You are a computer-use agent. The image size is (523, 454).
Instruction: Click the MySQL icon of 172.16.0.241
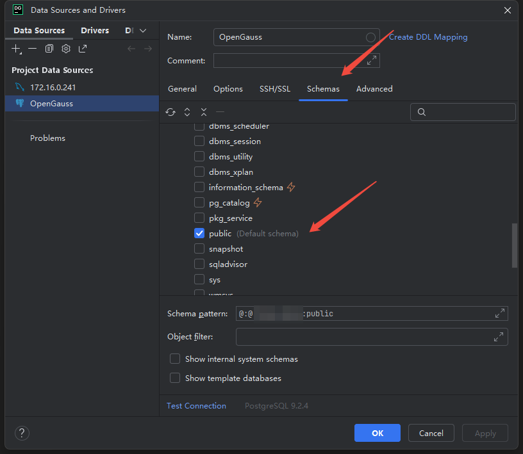20,87
